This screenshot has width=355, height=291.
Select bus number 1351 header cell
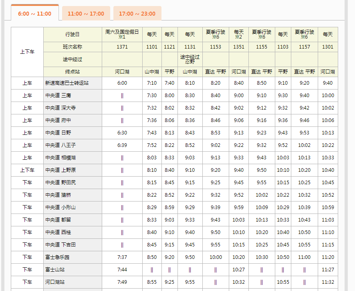click(x=239, y=47)
